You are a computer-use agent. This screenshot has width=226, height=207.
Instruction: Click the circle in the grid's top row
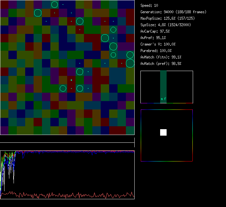click(55, 5)
